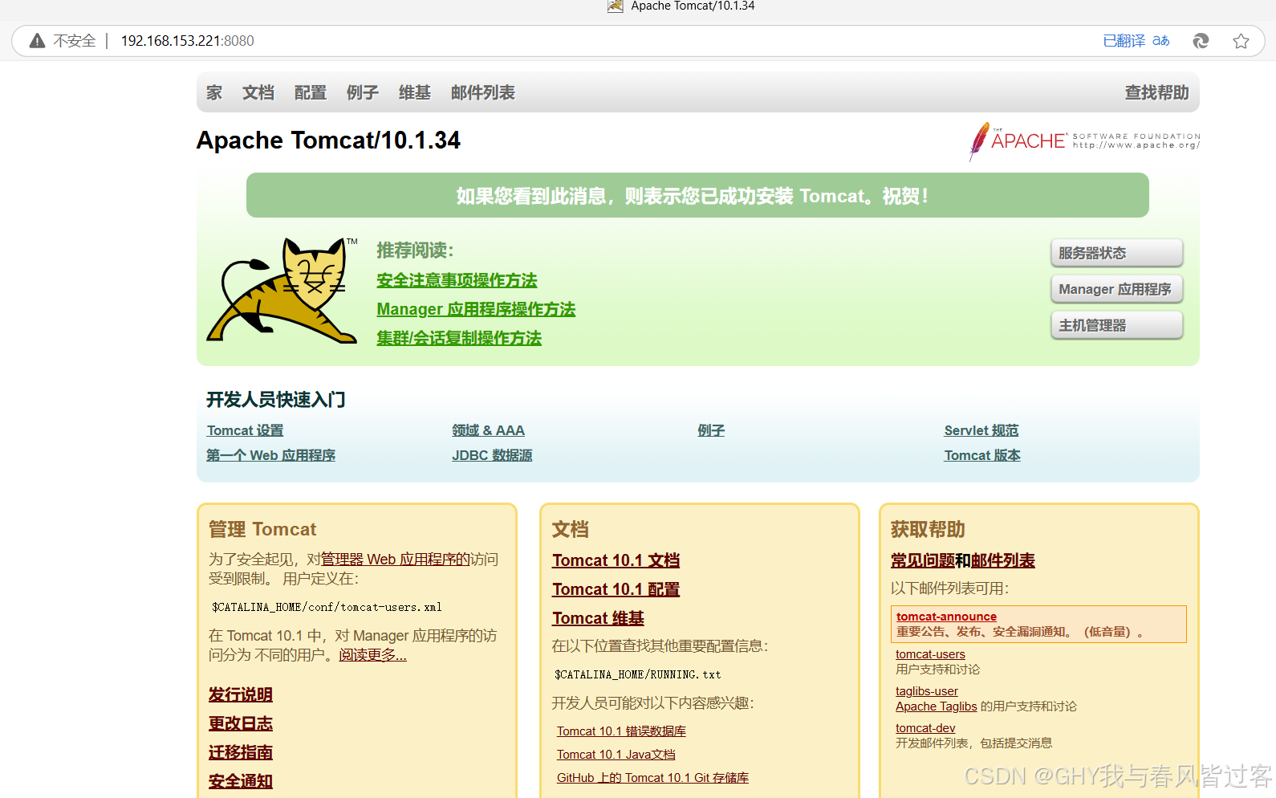Click the 服务器状态 button

[1116, 253]
